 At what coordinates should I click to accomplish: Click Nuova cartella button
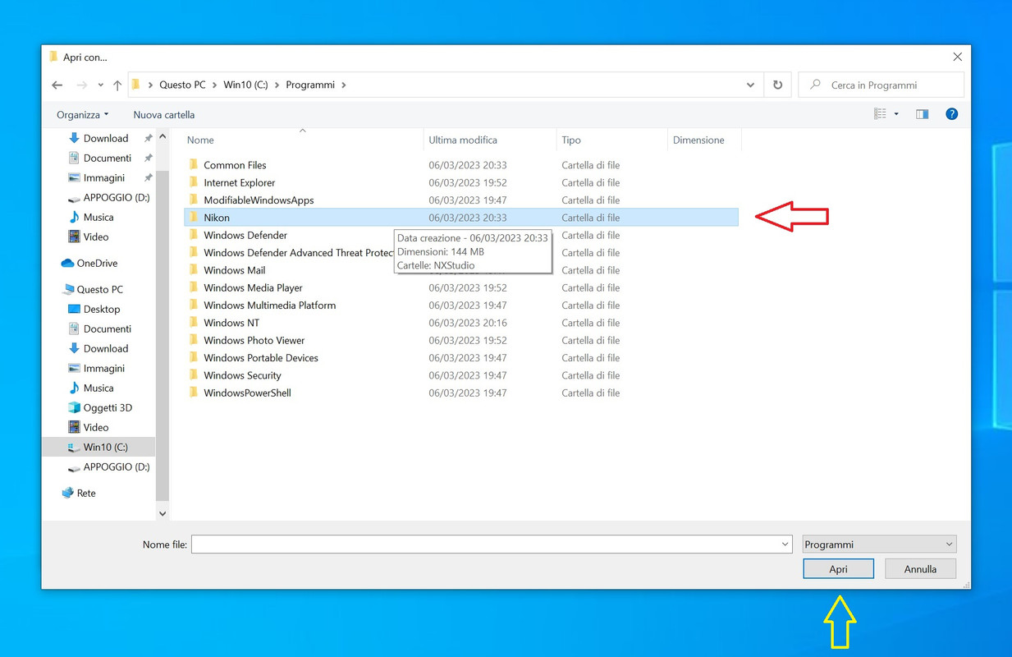(x=164, y=115)
